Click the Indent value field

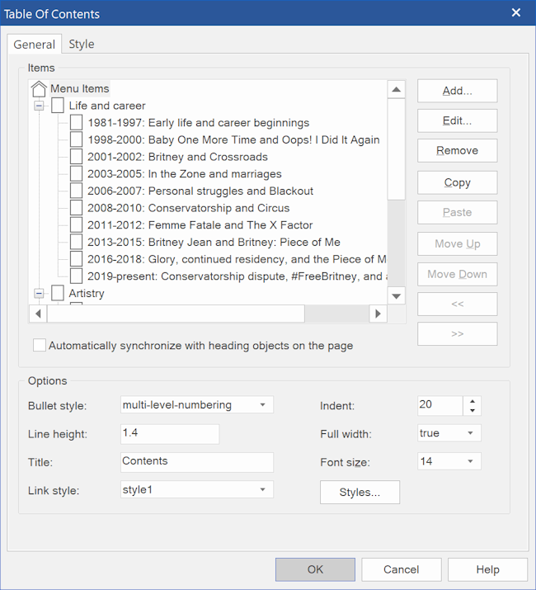tap(440, 406)
